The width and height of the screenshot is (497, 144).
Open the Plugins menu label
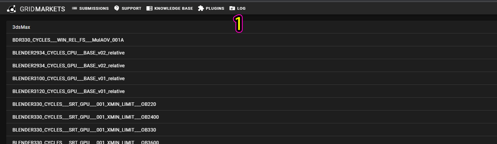point(215,8)
